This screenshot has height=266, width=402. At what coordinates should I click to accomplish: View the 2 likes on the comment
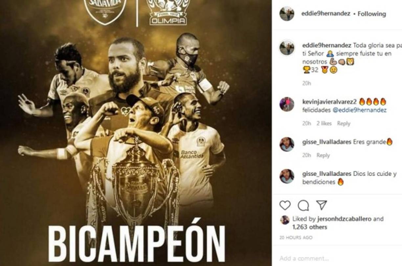pos(324,123)
